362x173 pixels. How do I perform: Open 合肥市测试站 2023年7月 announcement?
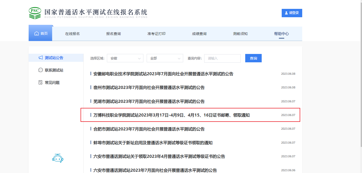coord(149,129)
